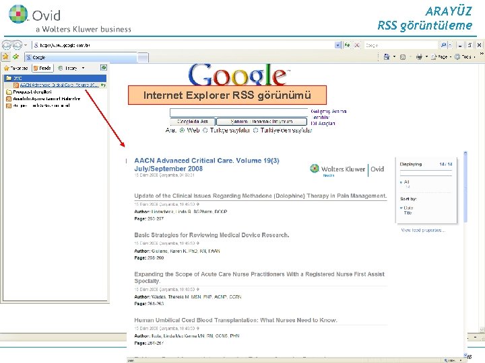Viewport: 485px width, 363px height.
Task: Click the toolbar Google search field
Action: click(401, 45)
